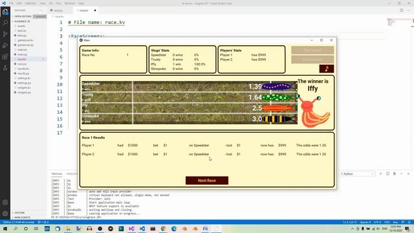The image size is (414, 233).
Task: Open the terminal shell selector dropdown (1: Python)
Action: tap(357, 174)
